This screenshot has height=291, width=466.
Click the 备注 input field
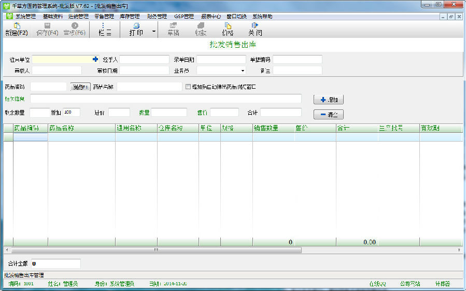[x=297, y=70]
